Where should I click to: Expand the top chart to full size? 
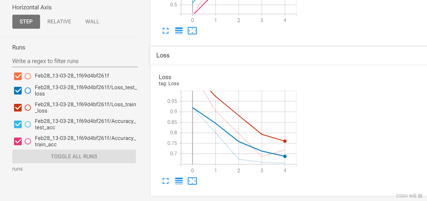165,31
